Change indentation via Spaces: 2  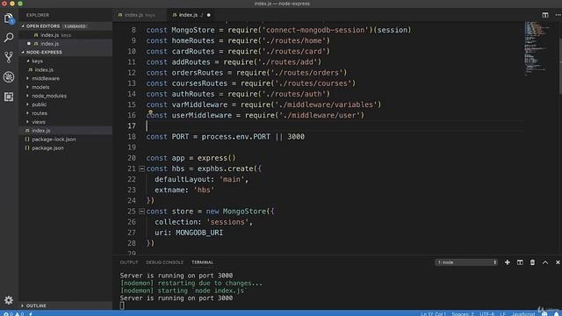click(463, 314)
